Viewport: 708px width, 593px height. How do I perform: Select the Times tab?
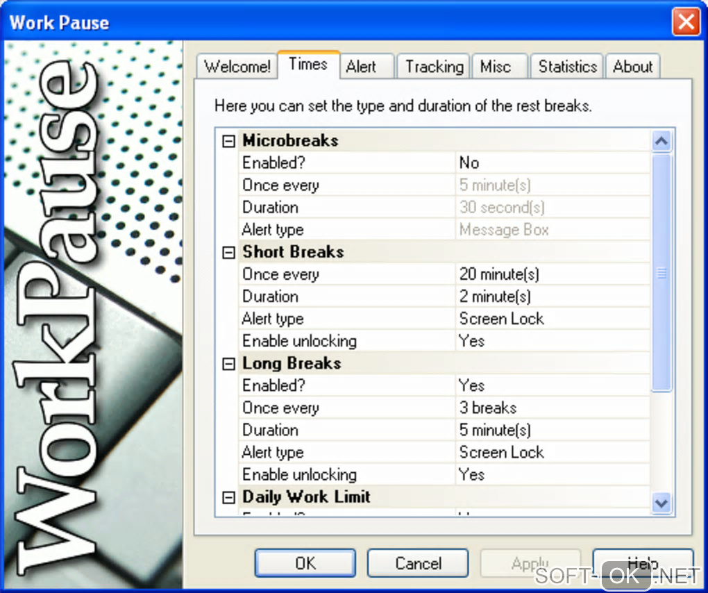pyautogui.click(x=308, y=65)
